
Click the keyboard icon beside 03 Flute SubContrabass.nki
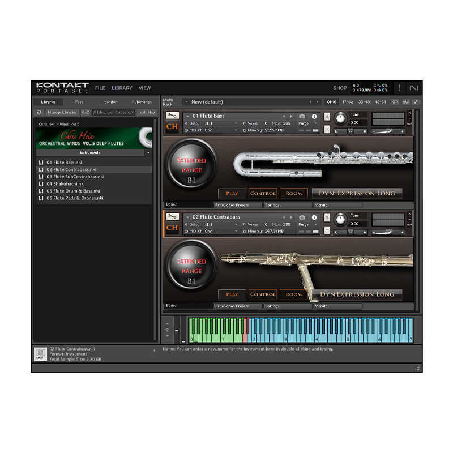(x=41, y=177)
